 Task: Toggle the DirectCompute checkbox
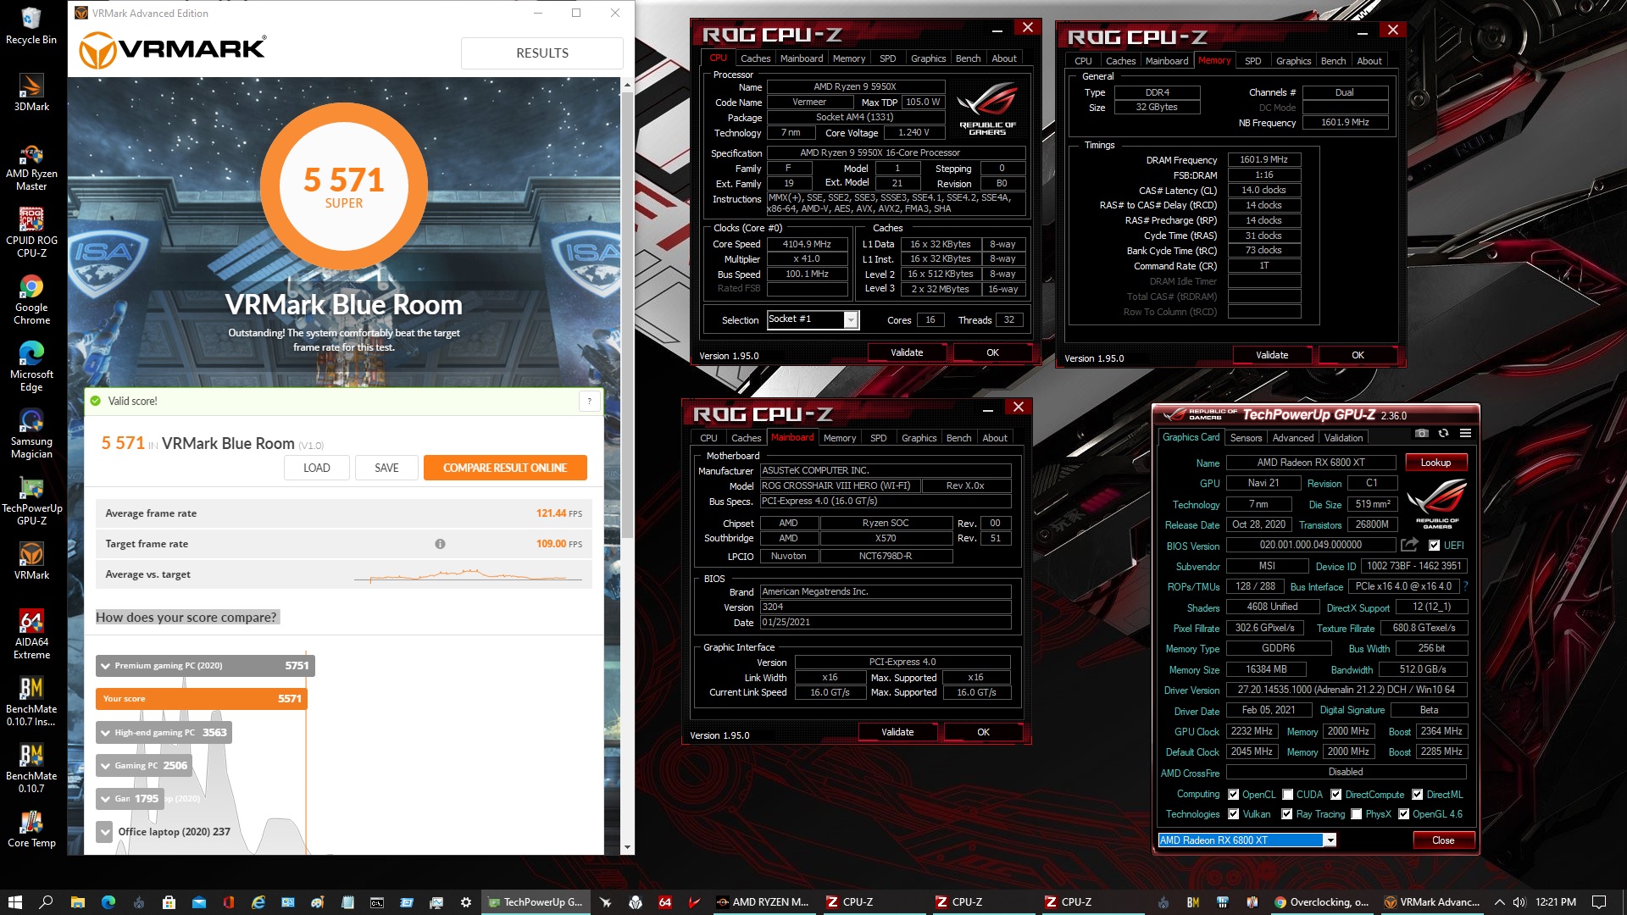1335,795
